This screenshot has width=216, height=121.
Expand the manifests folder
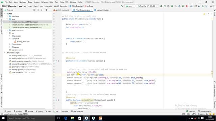pos(7,16)
